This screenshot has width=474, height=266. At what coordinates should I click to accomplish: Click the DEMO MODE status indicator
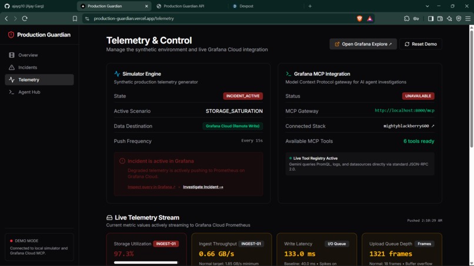[x=24, y=241]
